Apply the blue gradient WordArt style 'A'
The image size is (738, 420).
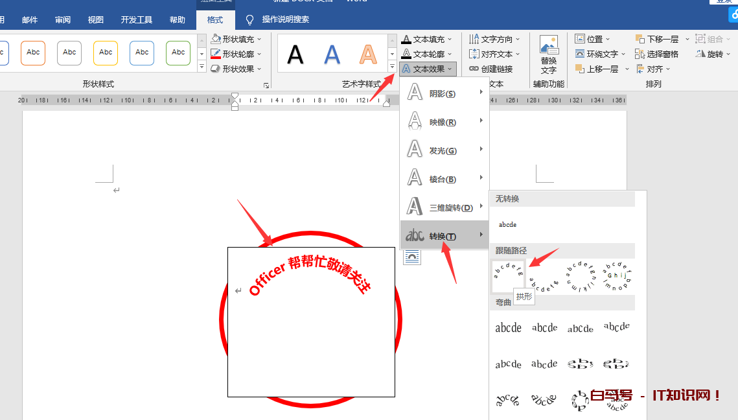coord(332,54)
